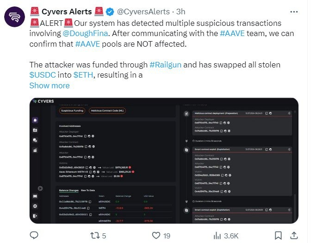Click the #Railgun hashtag
This screenshot has width=316, height=243.
click(x=168, y=64)
